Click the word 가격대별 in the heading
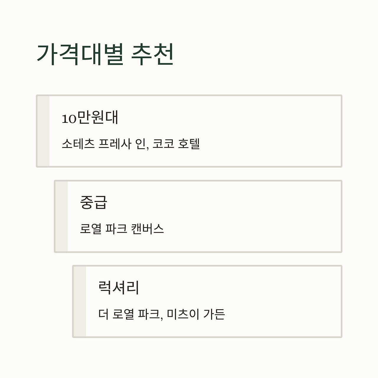 pos(80,54)
